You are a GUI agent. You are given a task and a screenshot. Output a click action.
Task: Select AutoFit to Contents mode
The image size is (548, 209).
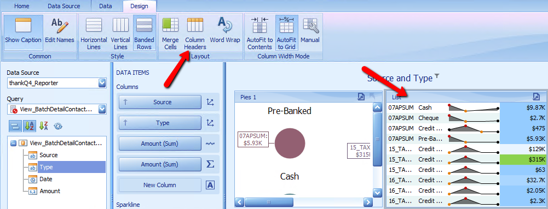pos(259,32)
